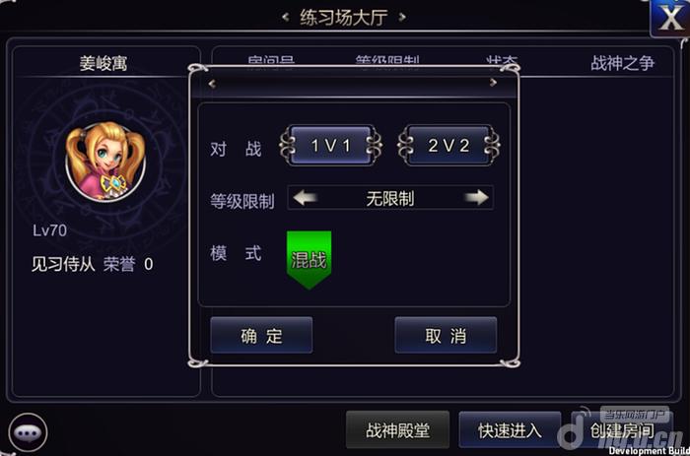Click right chevron in dialog title bar
Screen dimensions: 690x456
point(493,82)
